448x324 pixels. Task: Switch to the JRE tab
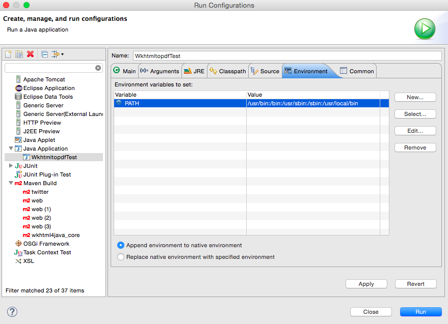[x=195, y=71]
